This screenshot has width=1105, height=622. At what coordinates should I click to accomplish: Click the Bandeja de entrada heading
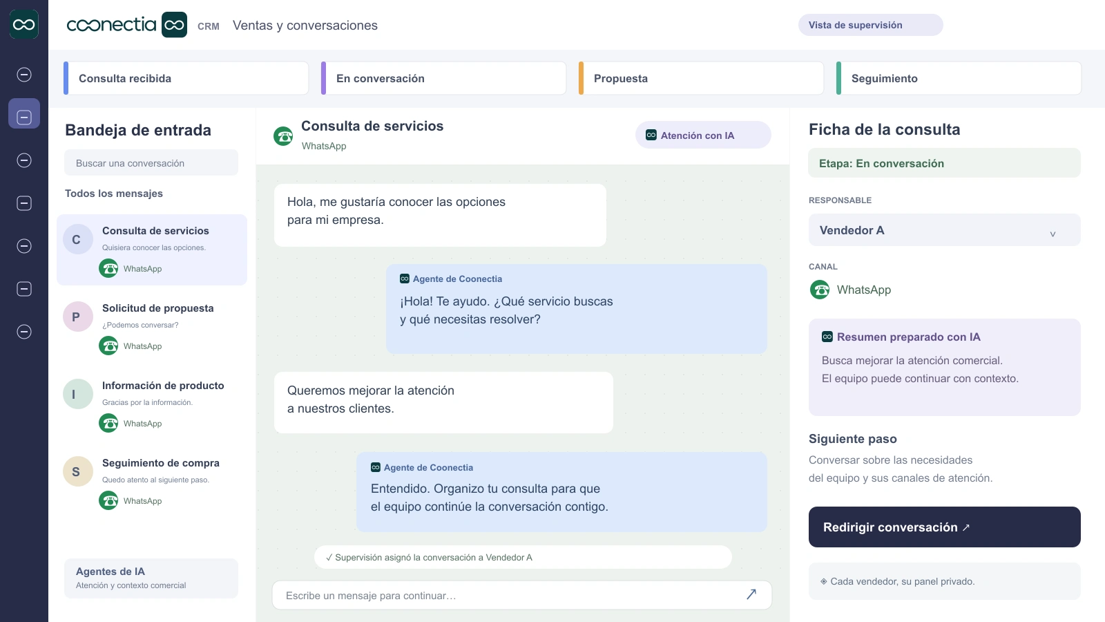coord(138,130)
